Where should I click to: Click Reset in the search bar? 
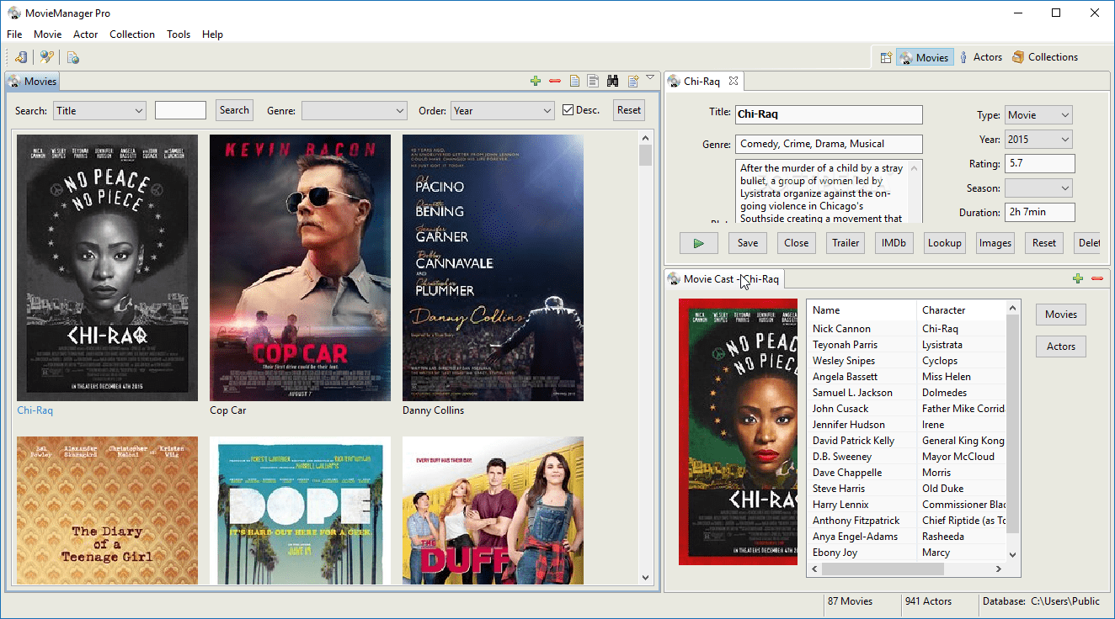[629, 110]
